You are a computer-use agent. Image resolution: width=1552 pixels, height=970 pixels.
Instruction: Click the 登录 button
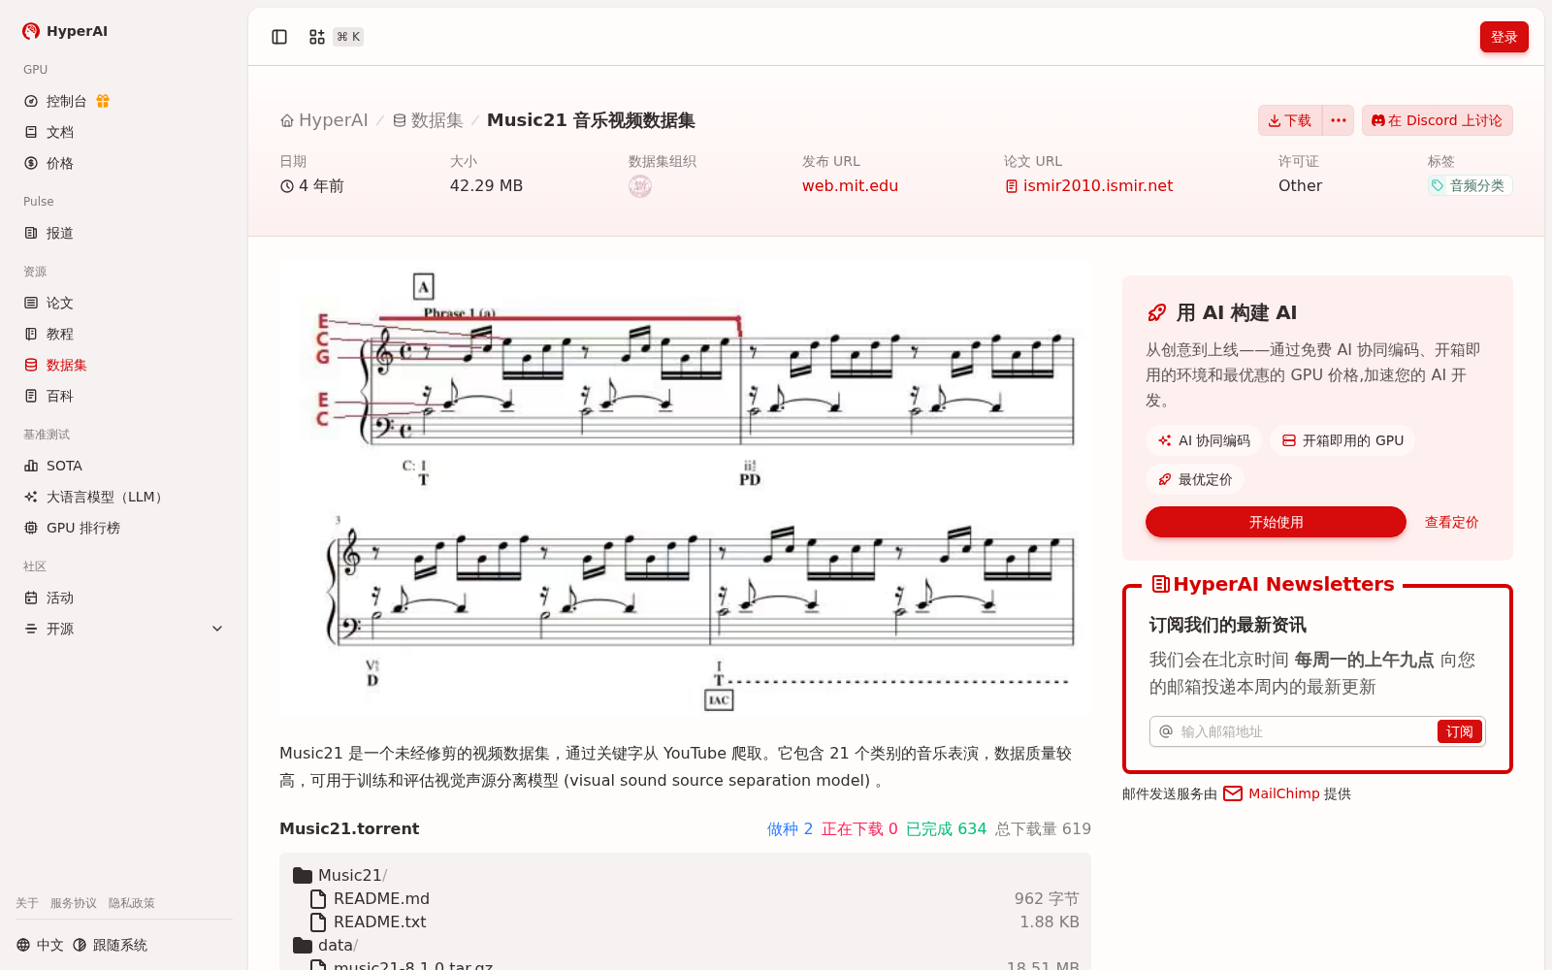point(1503,37)
